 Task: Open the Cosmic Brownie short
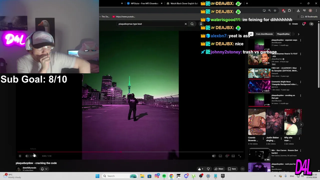click(x=257, y=122)
